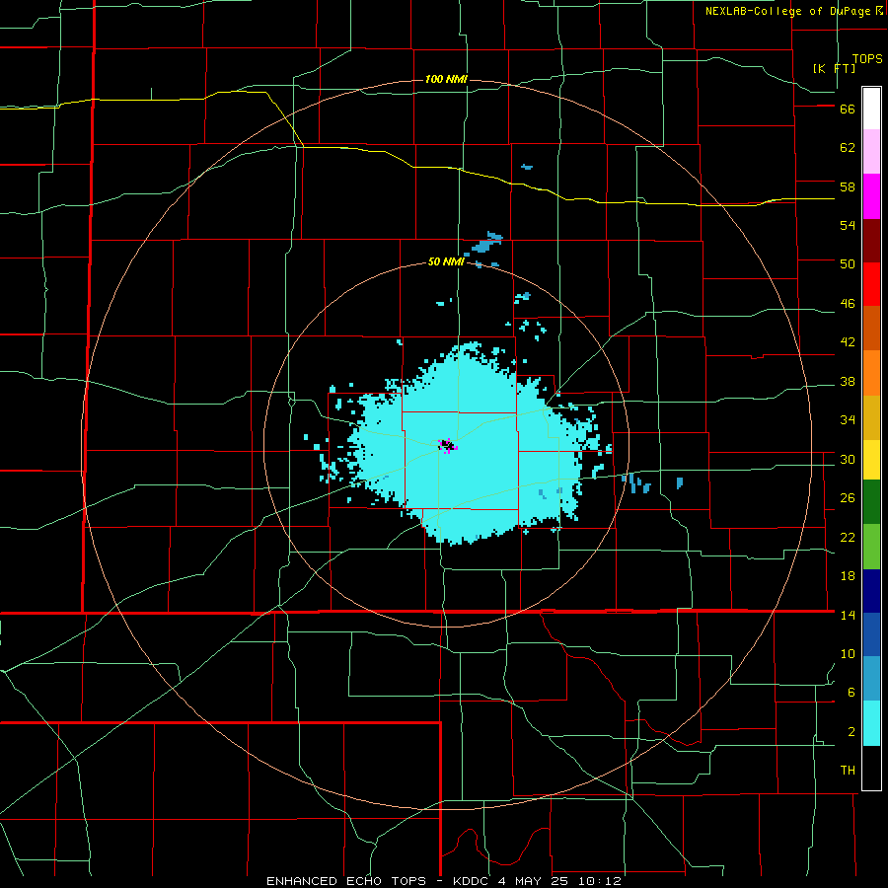The height and width of the screenshot is (888, 888).
Task: Click the ENHANCED ECHO TOPS KDDC caption
Action: (x=444, y=881)
